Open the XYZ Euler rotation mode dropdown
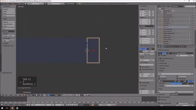 pos(147,26)
